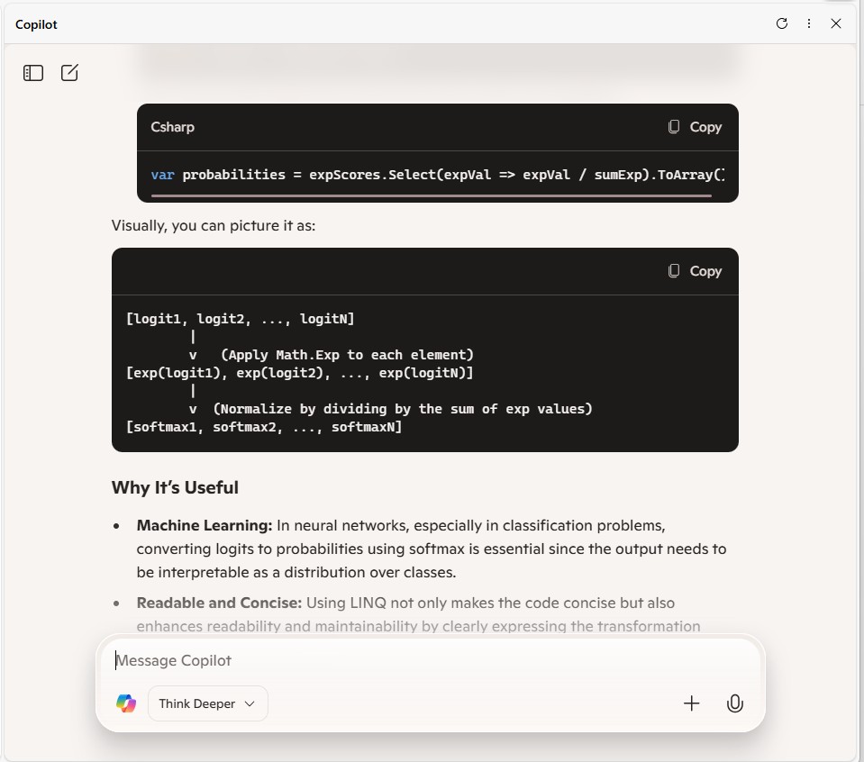Click the Copilot logo in message box
The height and width of the screenshot is (762, 864).
point(126,703)
